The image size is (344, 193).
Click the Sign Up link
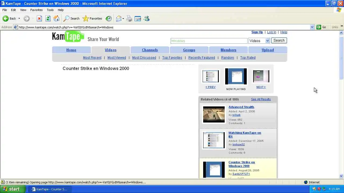(257, 32)
